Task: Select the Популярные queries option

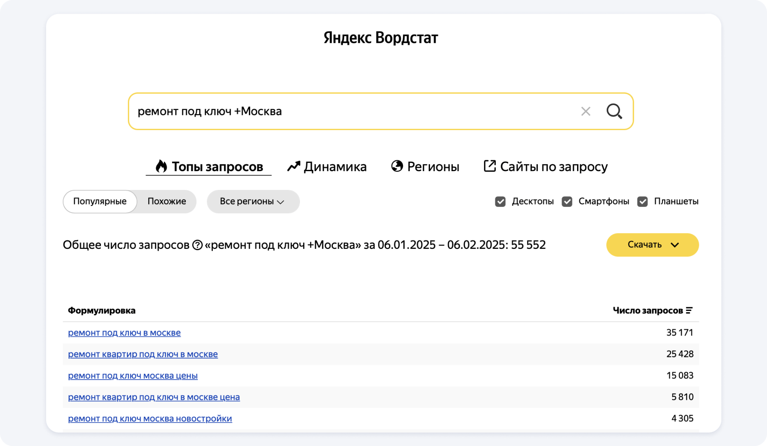Action: tap(100, 202)
